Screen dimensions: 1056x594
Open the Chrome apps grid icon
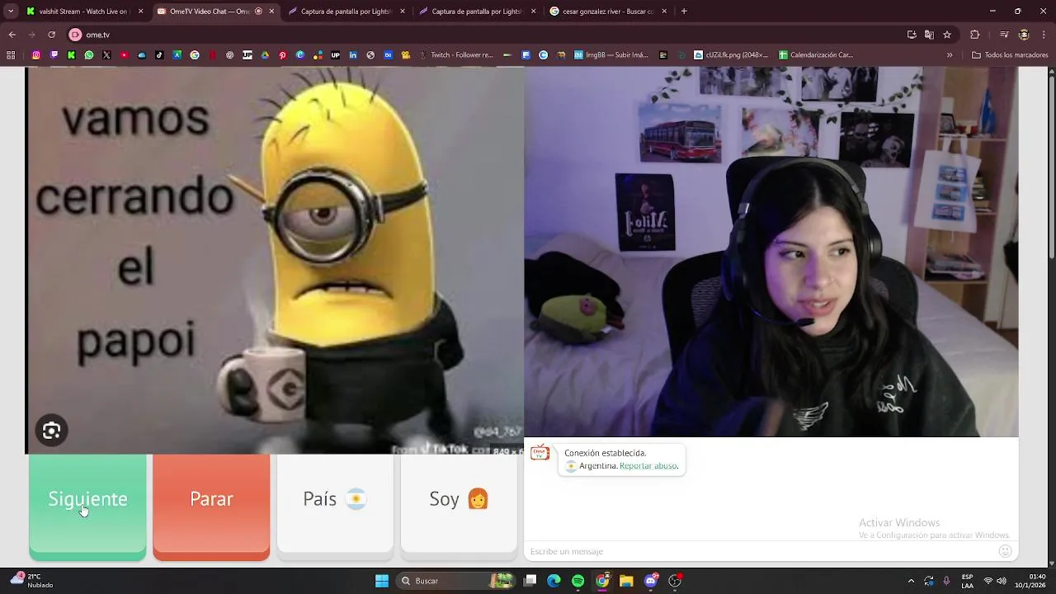[11, 55]
